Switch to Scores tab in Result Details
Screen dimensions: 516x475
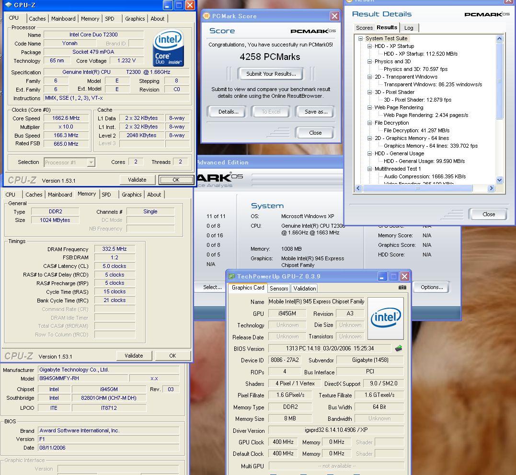[x=364, y=28]
